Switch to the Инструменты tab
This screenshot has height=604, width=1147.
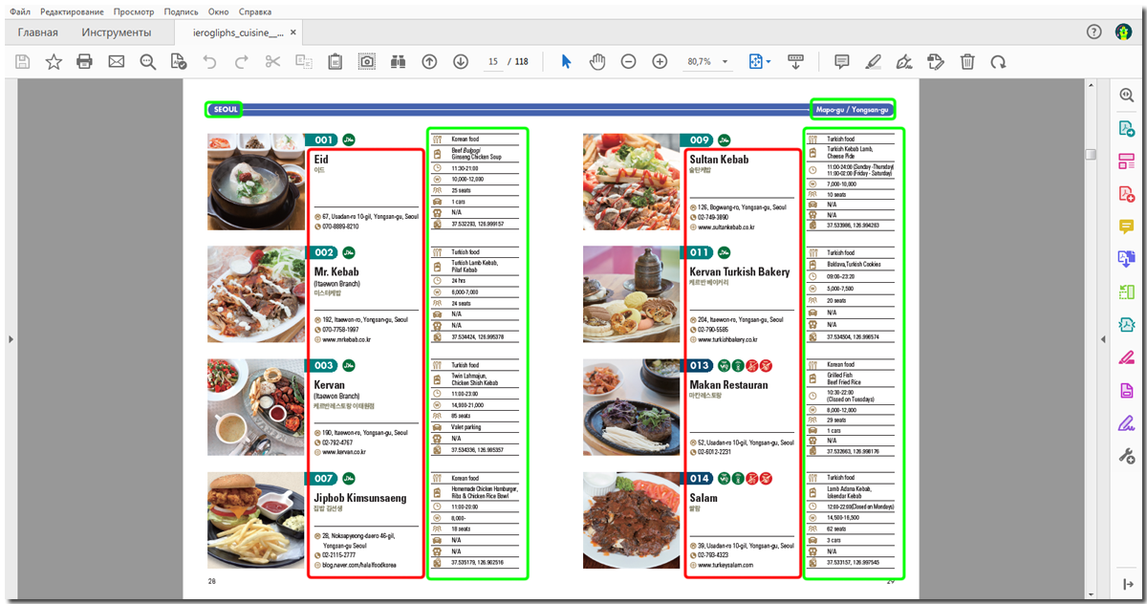click(116, 33)
